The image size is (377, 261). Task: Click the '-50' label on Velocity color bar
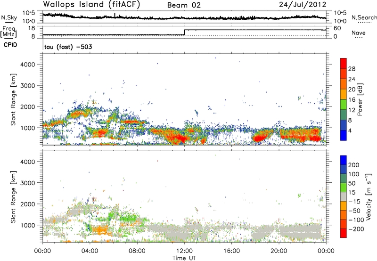tap(354, 211)
